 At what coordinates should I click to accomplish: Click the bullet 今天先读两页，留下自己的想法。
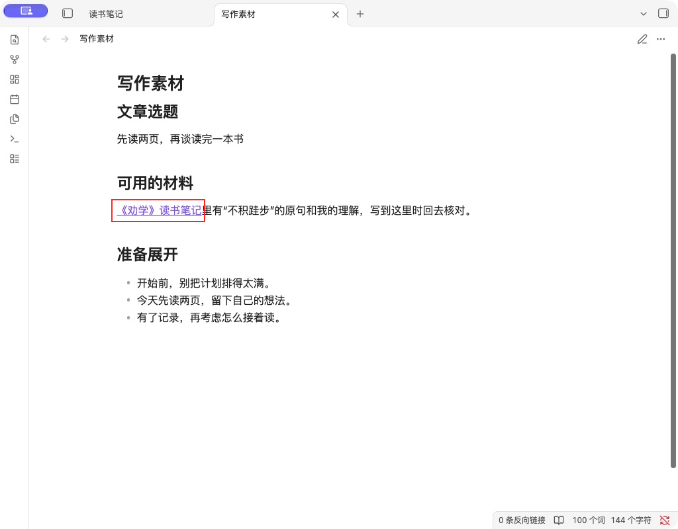click(x=215, y=301)
